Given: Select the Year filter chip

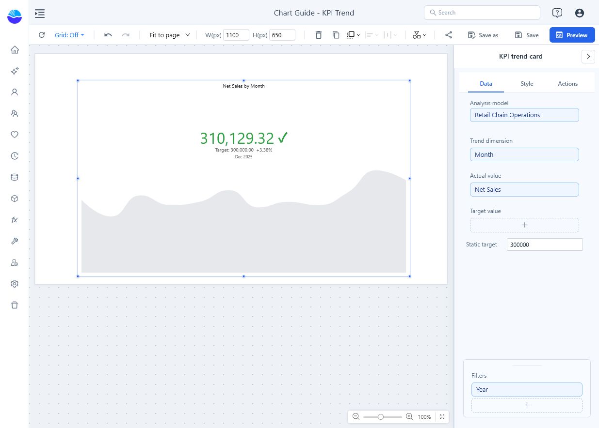Looking at the screenshot, I should click(527, 390).
